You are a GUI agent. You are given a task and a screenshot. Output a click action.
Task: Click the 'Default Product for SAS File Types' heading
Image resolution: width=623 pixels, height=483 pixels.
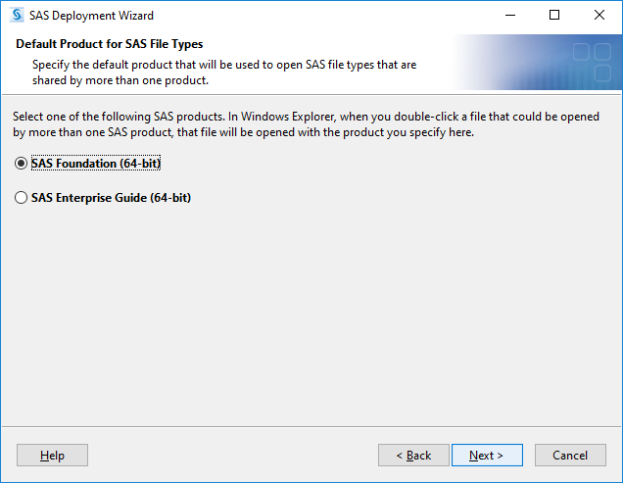pyautogui.click(x=110, y=44)
